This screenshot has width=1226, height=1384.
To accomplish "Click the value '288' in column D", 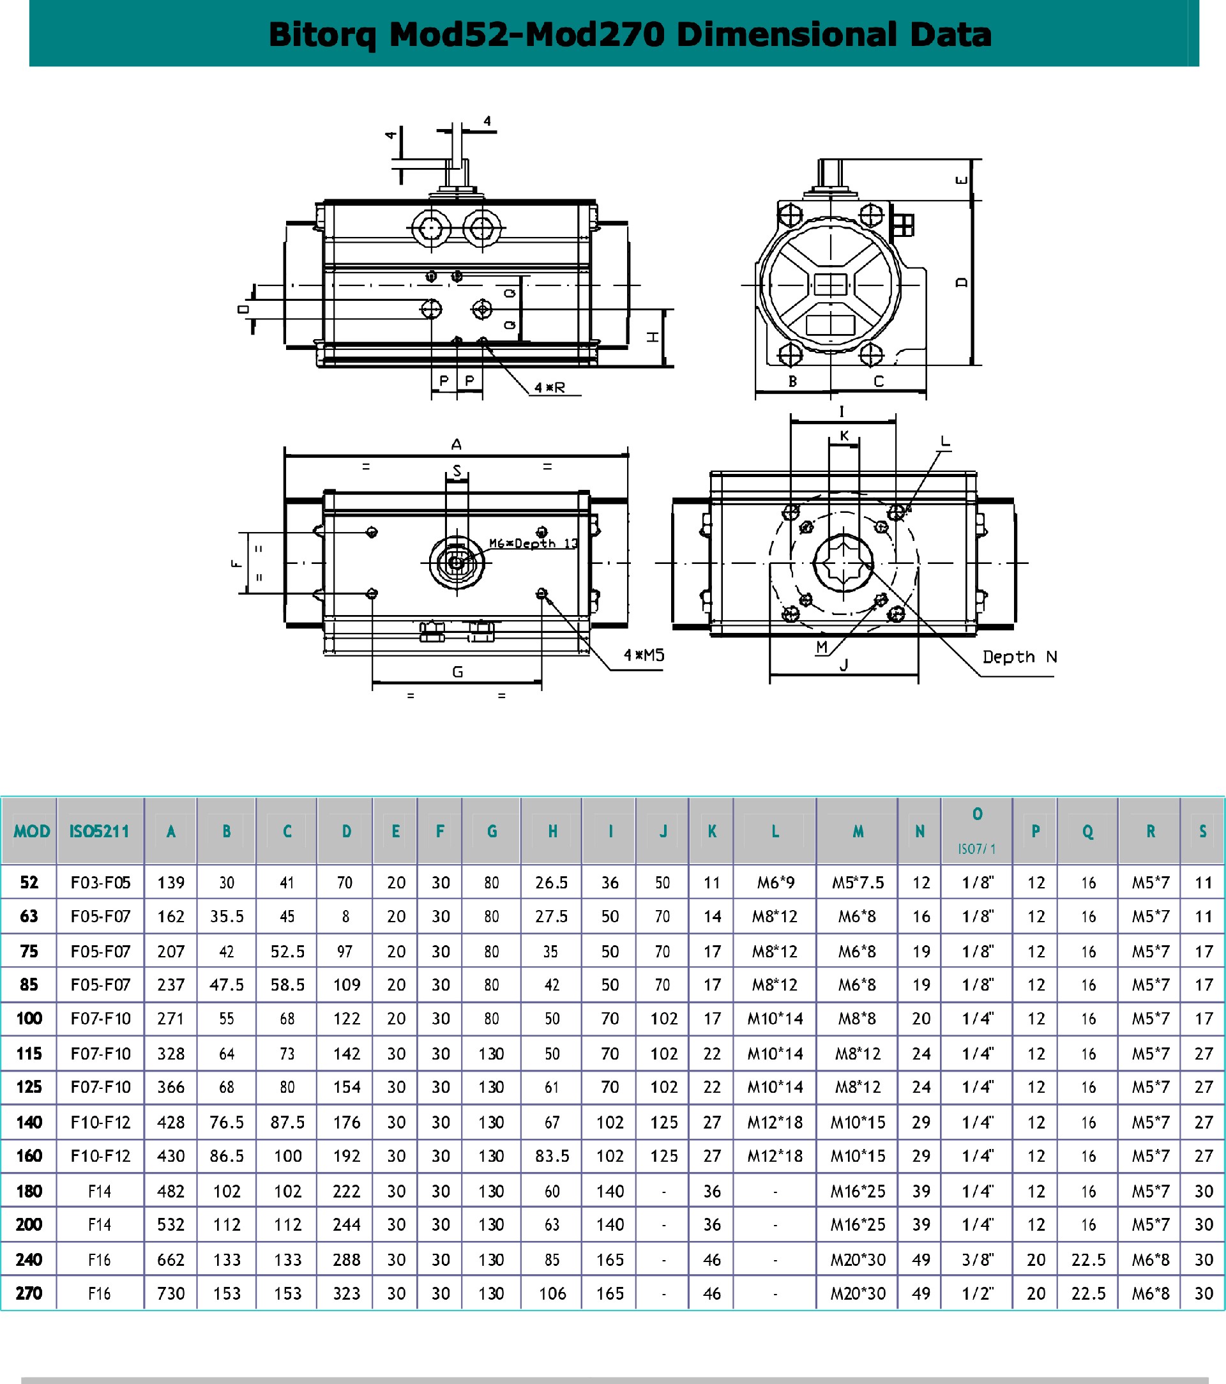I will (x=347, y=1260).
